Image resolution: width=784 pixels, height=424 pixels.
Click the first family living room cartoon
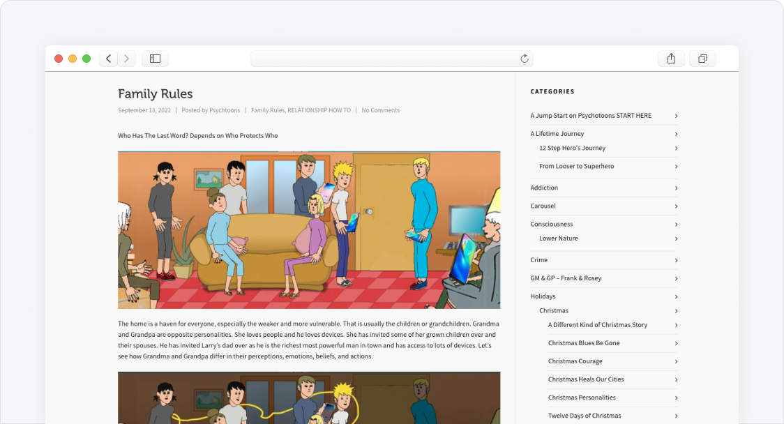[x=308, y=230]
